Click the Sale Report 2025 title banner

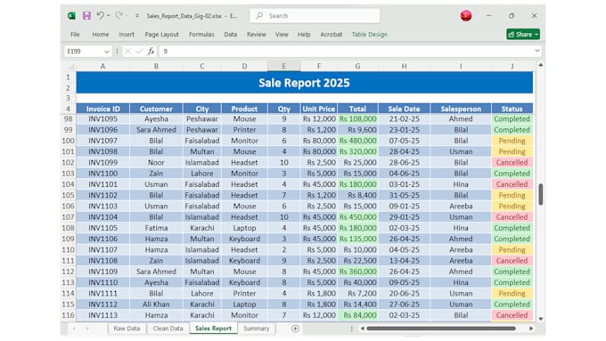[304, 83]
